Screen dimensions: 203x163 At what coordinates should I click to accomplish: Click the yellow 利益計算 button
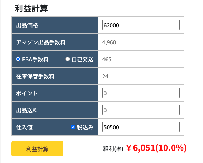(x=37, y=149)
